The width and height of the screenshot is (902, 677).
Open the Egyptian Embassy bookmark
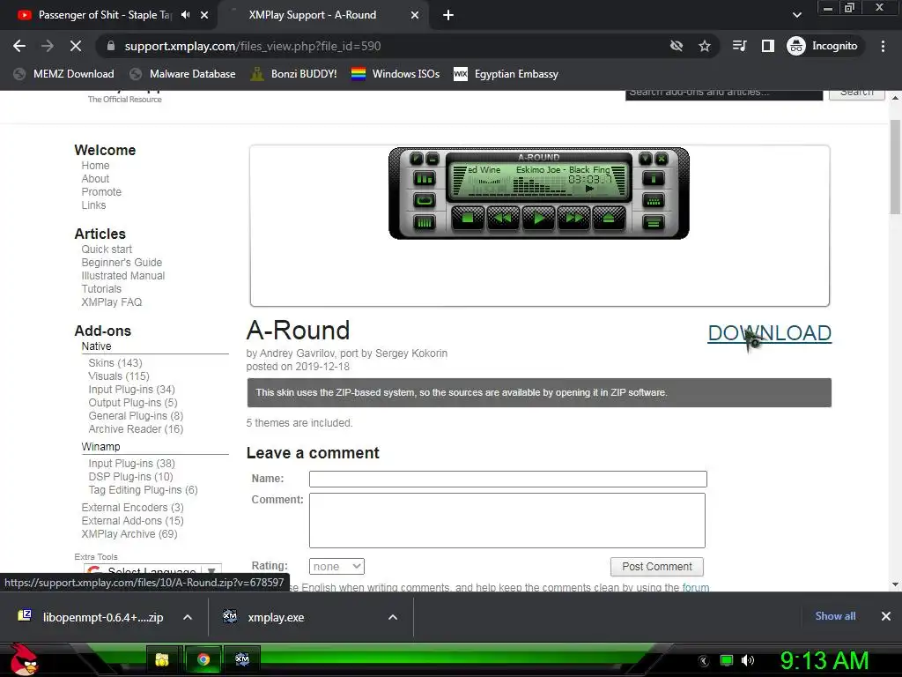click(x=506, y=74)
